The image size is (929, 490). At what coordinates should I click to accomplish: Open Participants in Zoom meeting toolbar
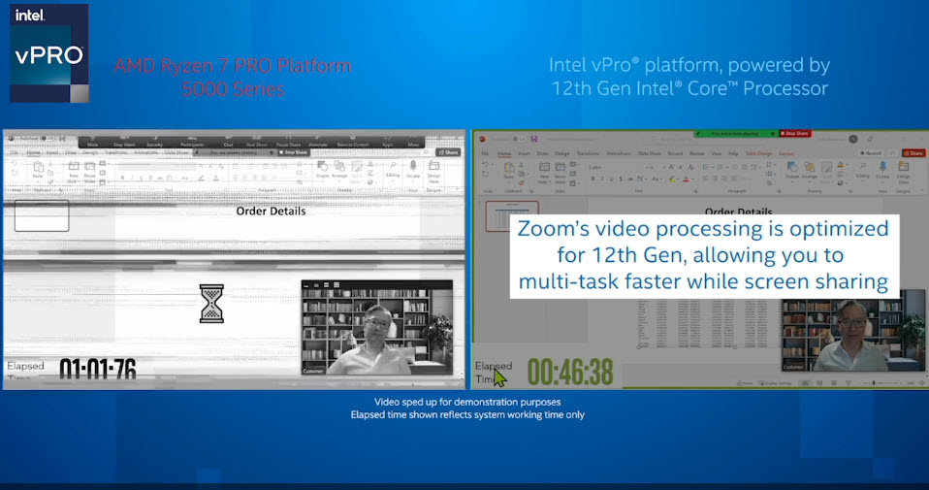pos(192,142)
